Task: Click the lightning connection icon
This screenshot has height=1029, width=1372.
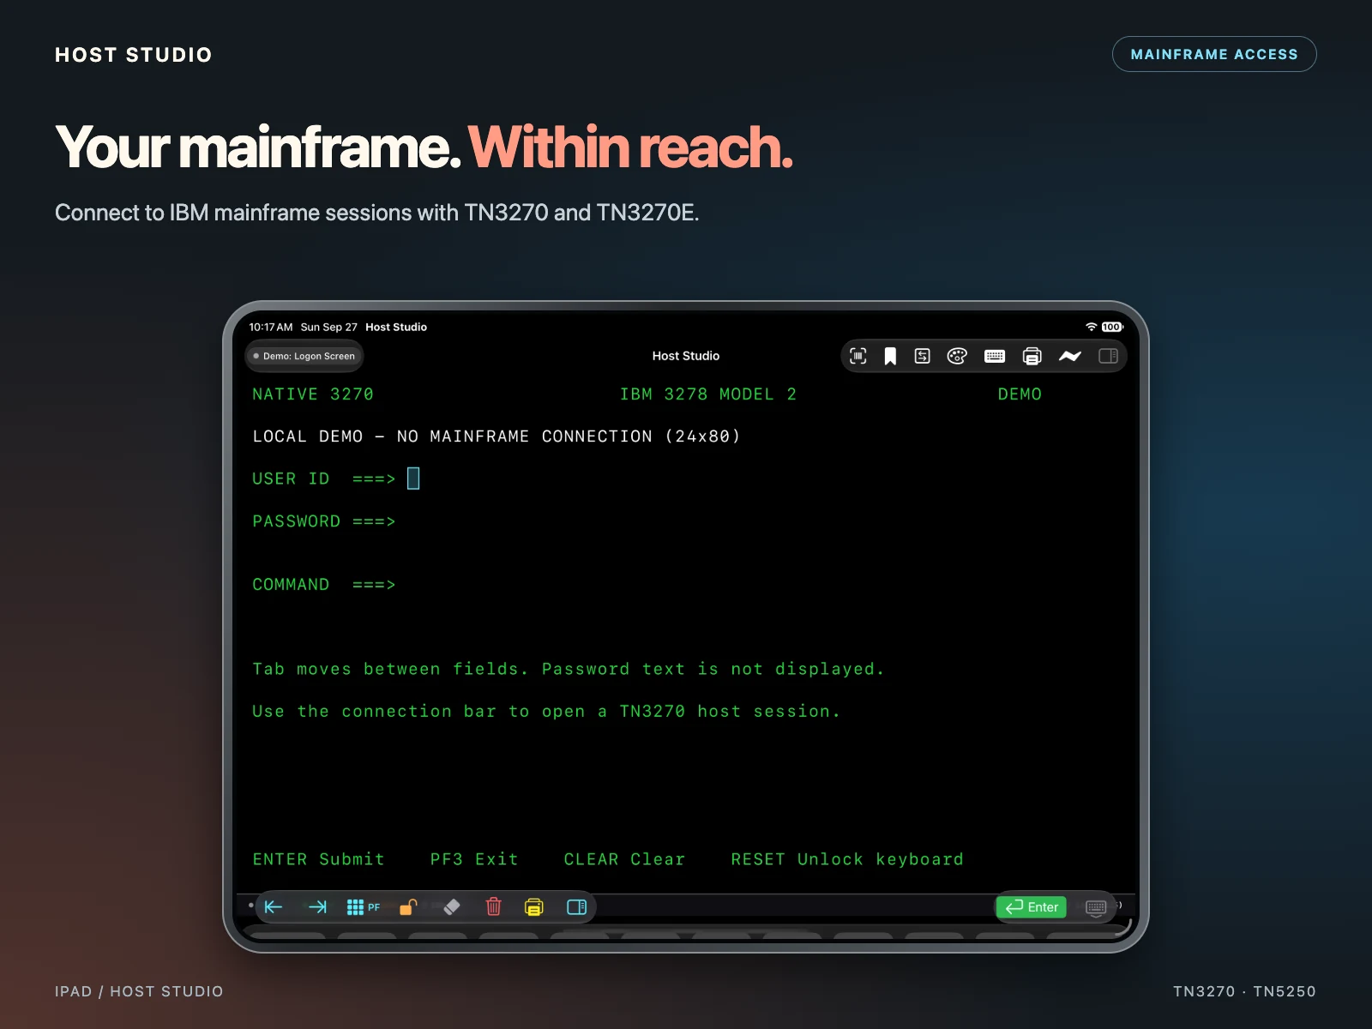Action: [x=1070, y=356]
